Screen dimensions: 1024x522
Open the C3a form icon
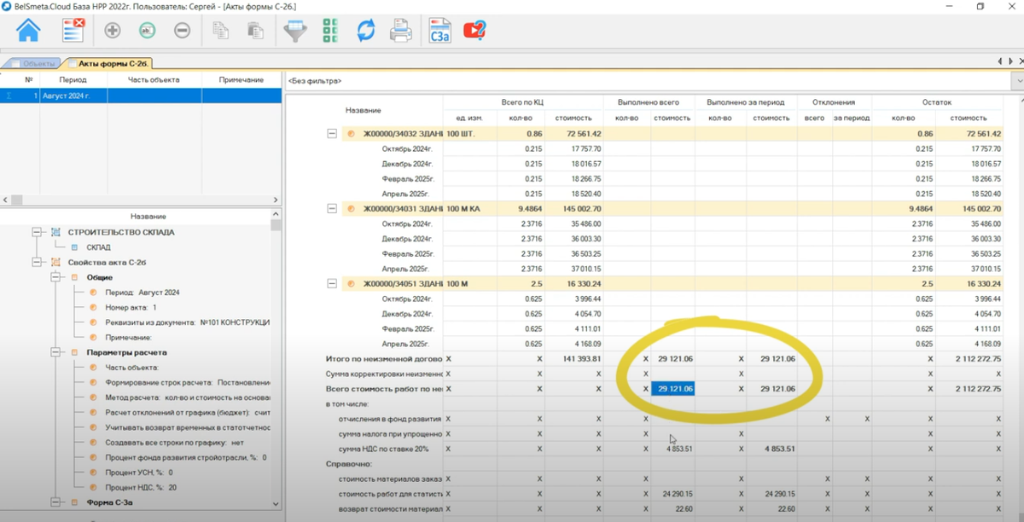(440, 31)
